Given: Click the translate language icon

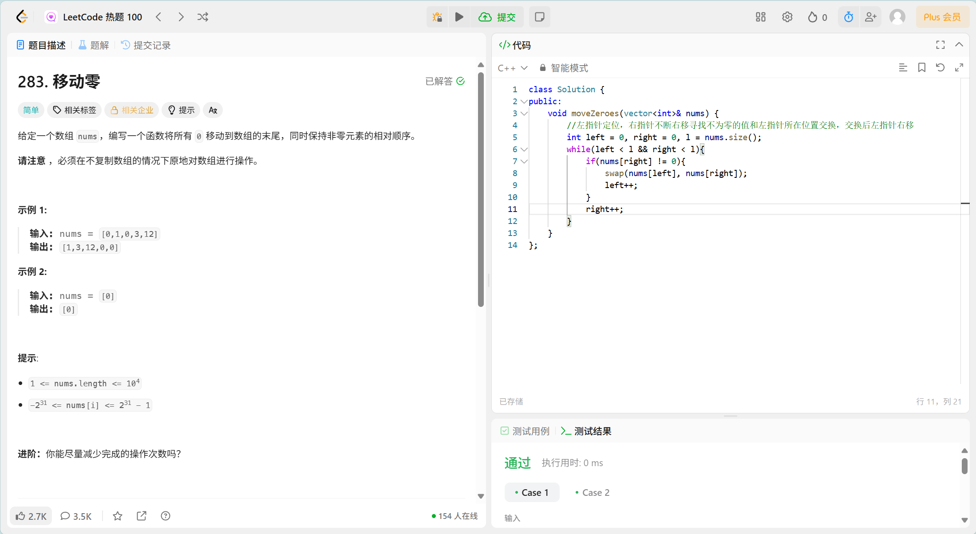Looking at the screenshot, I should point(213,110).
